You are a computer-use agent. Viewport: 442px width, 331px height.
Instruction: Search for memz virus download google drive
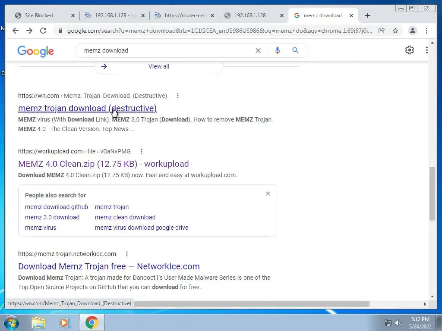[x=142, y=228]
